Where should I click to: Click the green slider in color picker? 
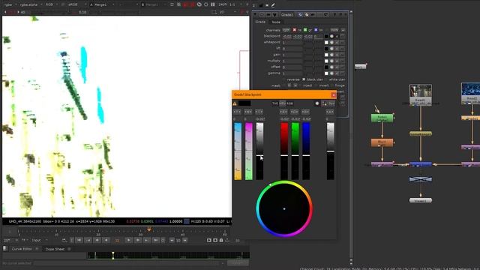click(x=295, y=151)
